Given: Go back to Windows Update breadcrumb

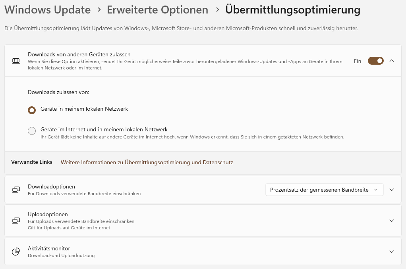Looking at the screenshot, I should click(47, 10).
